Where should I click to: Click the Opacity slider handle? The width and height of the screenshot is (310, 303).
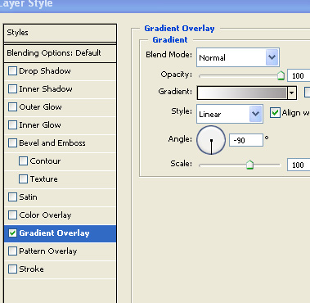[281, 75]
